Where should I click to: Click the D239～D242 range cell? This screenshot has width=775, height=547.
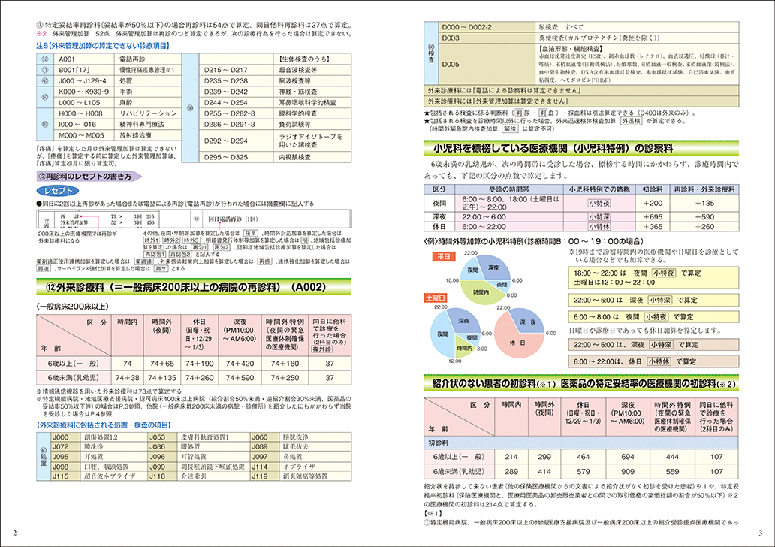point(236,92)
